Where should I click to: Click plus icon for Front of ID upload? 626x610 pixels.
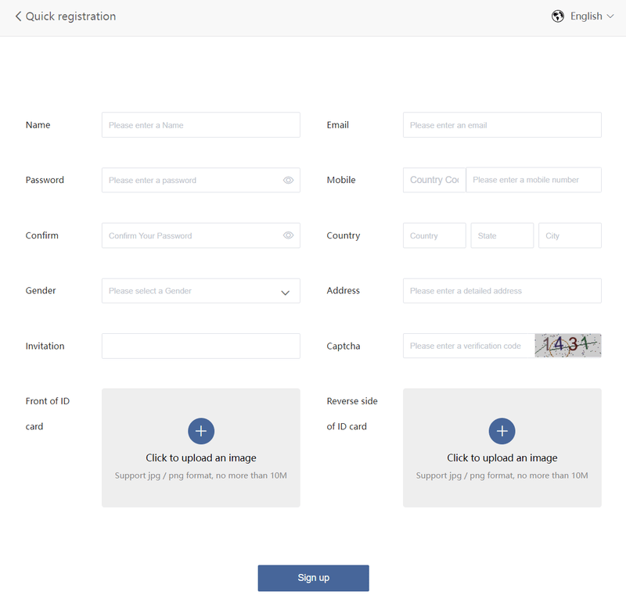pos(201,431)
